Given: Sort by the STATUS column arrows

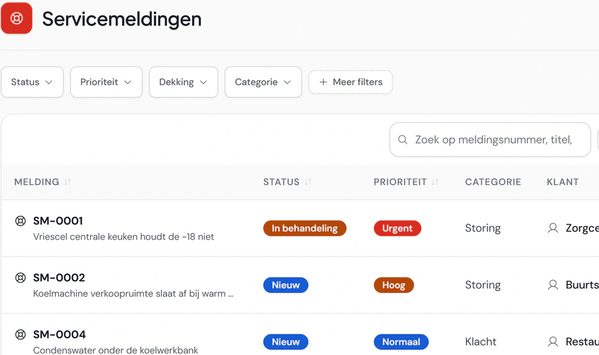Looking at the screenshot, I should coord(308,182).
